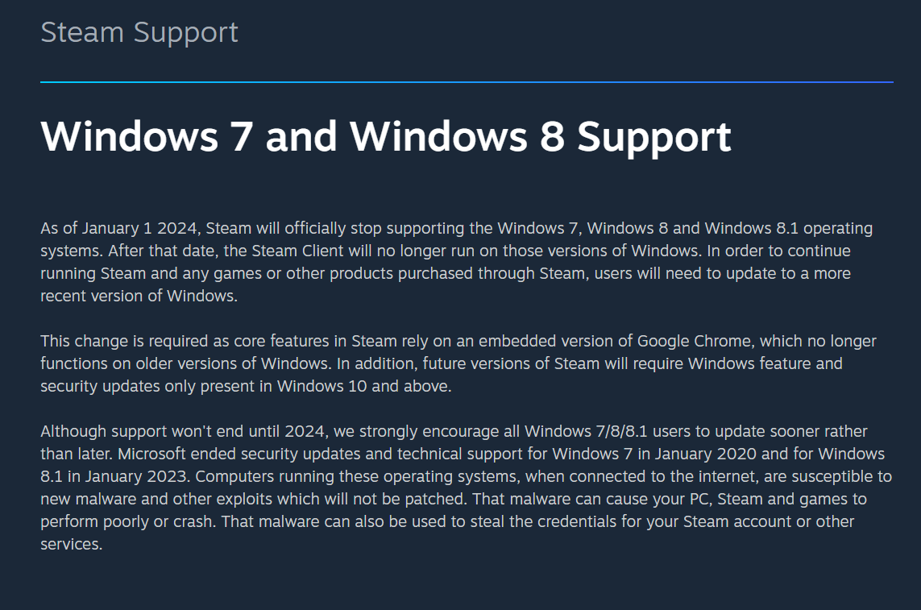921x610 pixels.
Task: Click the final word "services." of the article
Action: point(71,544)
